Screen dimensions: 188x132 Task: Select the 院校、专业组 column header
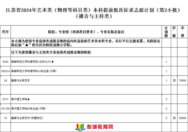[86, 32]
